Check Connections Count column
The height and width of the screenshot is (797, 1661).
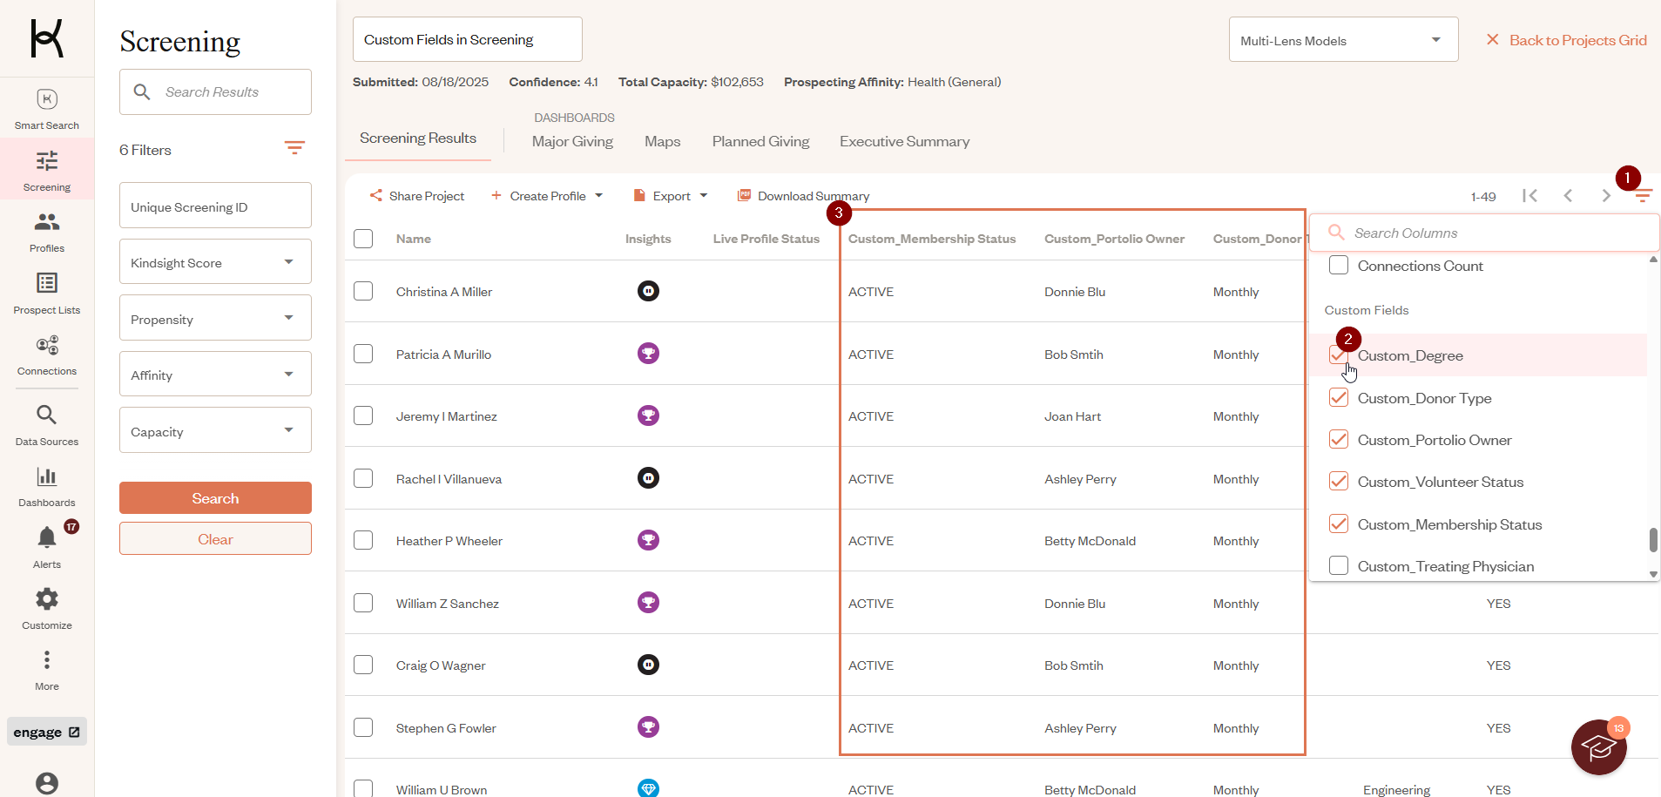[1339, 265]
